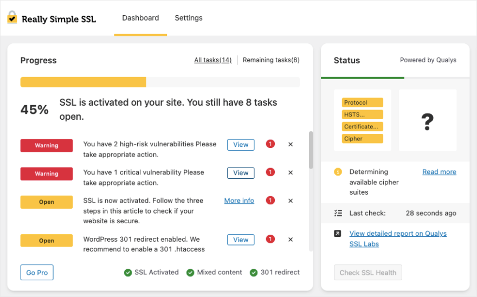The height and width of the screenshot is (297, 477).
Task: Click the 301 redirect green checkmark
Action: pos(254,273)
